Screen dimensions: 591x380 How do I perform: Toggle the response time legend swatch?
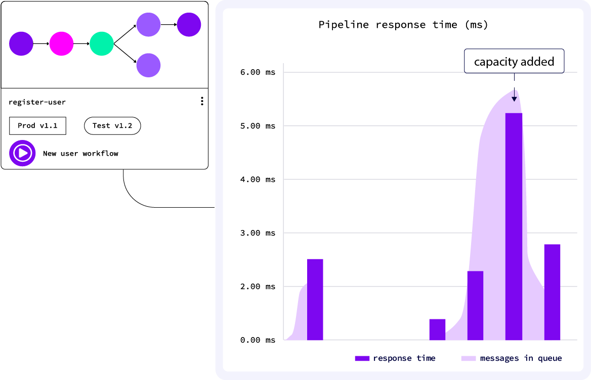point(362,358)
